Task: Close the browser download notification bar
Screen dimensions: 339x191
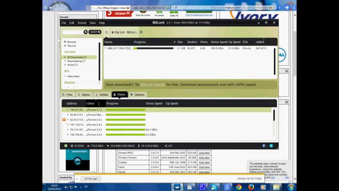Action: pyautogui.click(x=77, y=179)
